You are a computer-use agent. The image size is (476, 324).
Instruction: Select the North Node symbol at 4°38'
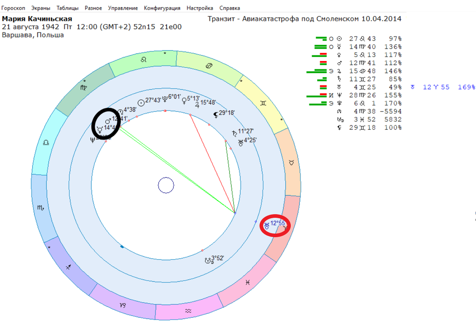[x=121, y=113]
